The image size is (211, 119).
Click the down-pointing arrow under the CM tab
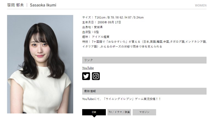94,116
